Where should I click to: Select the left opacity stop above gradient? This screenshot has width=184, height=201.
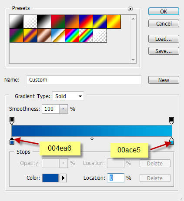(12, 121)
